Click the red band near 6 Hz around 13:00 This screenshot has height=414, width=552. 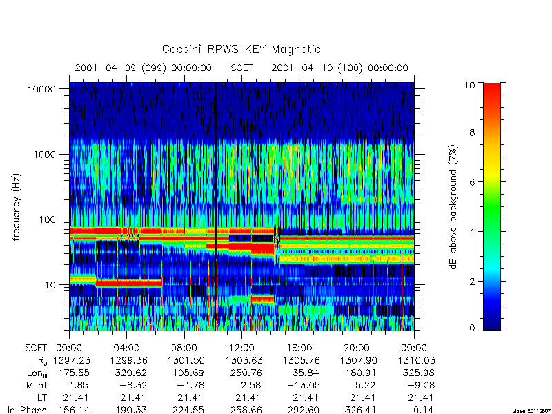pos(263,299)
